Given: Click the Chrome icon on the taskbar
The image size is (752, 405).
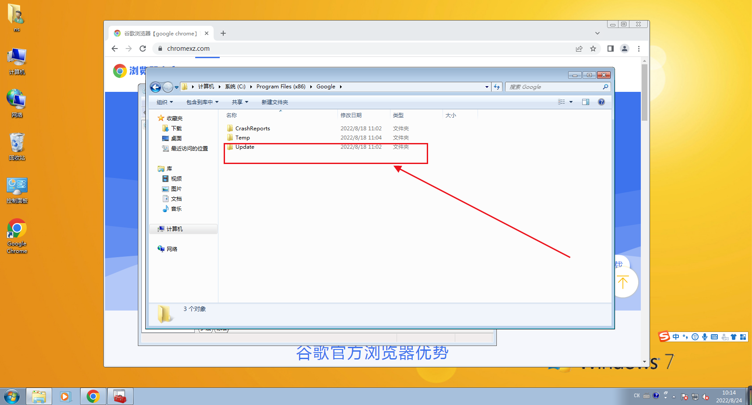Looking at the screenshot, I should pos(93,397).
